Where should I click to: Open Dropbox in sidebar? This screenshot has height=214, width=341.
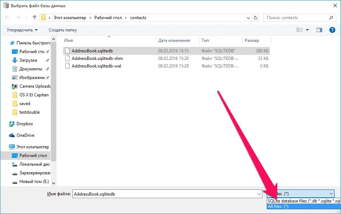tap(21, 124)
